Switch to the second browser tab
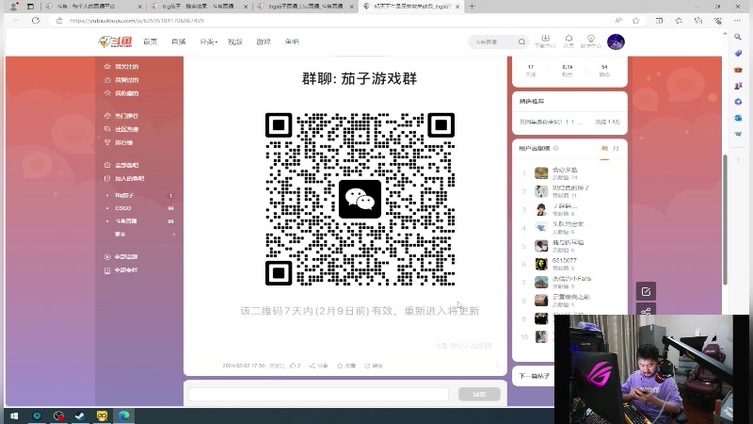 tap(200, 7)
